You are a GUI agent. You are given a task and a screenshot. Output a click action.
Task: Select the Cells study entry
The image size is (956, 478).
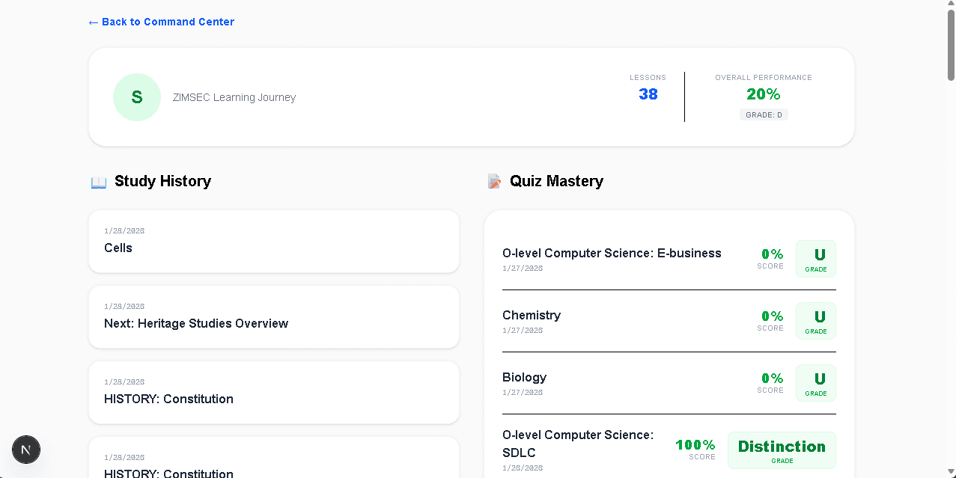[274, 241]
